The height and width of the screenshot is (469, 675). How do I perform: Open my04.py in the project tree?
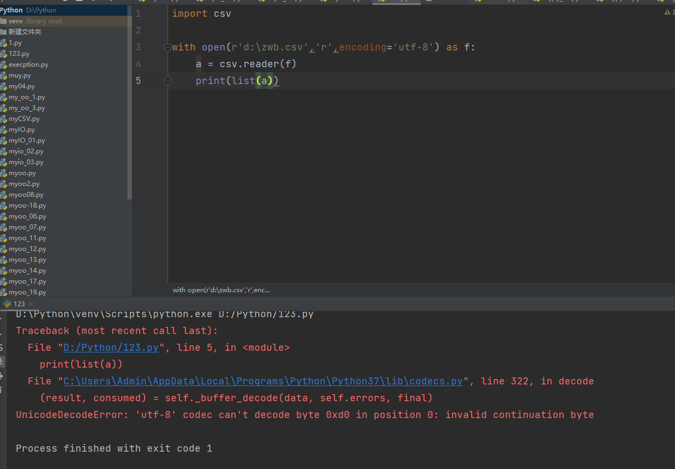[22, 86]
